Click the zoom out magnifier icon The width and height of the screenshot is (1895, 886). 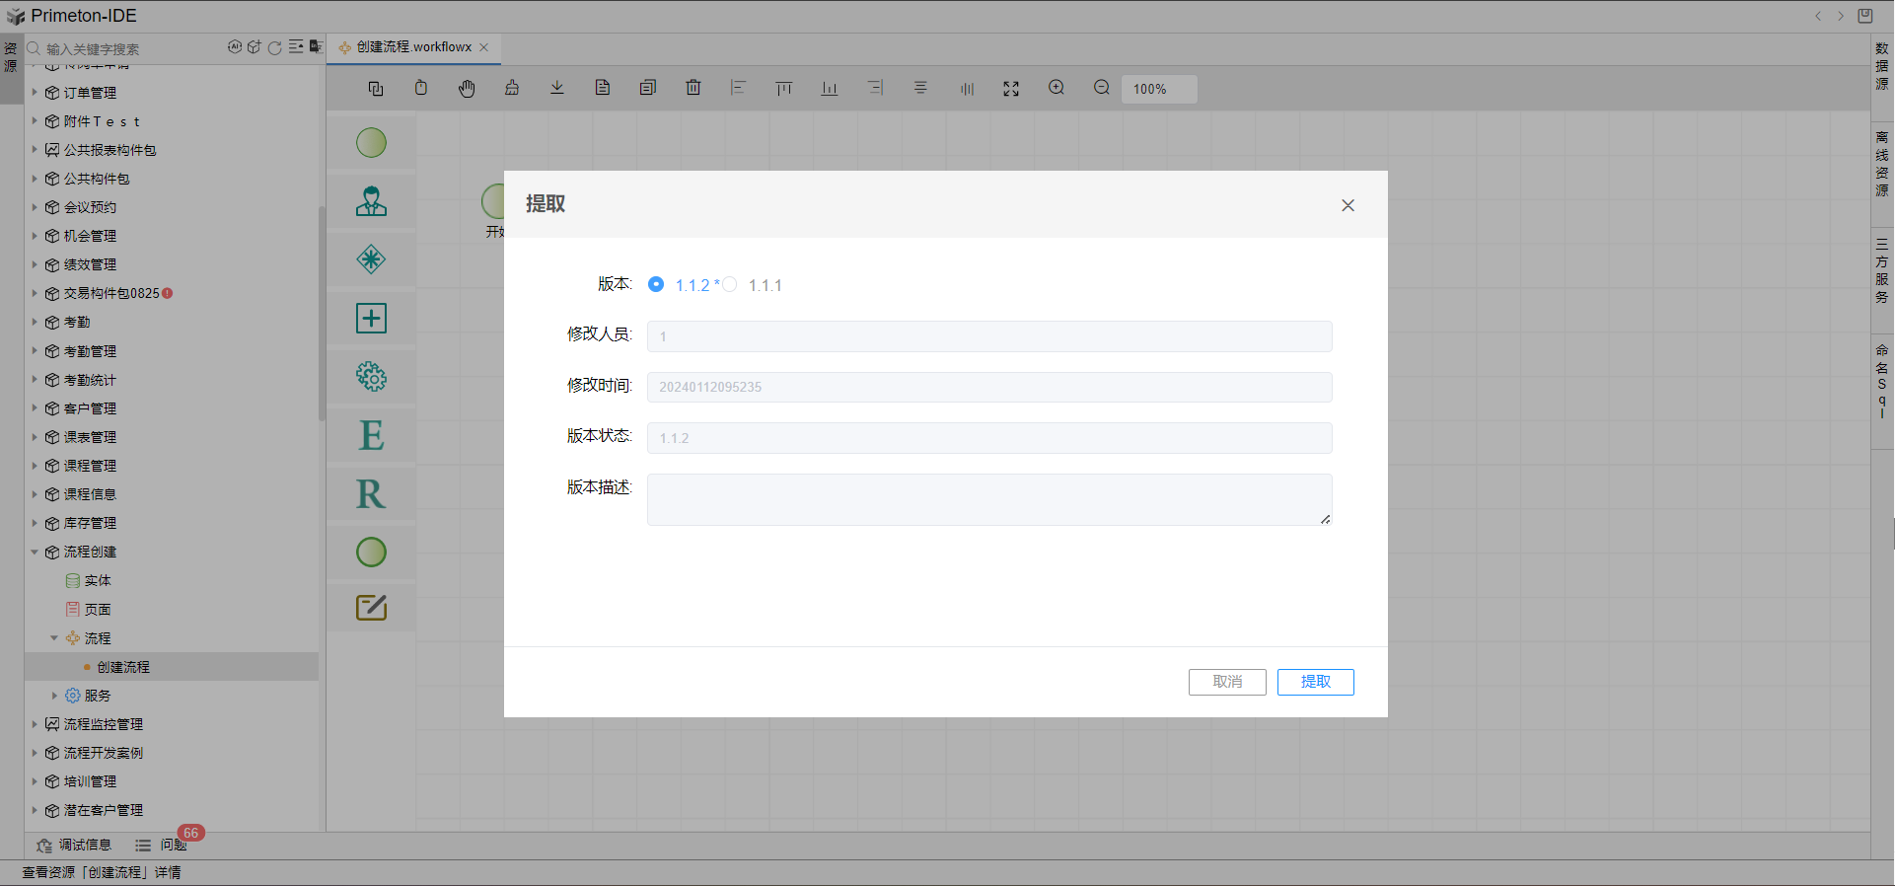pyautogui.click(x=1102, y=88)
